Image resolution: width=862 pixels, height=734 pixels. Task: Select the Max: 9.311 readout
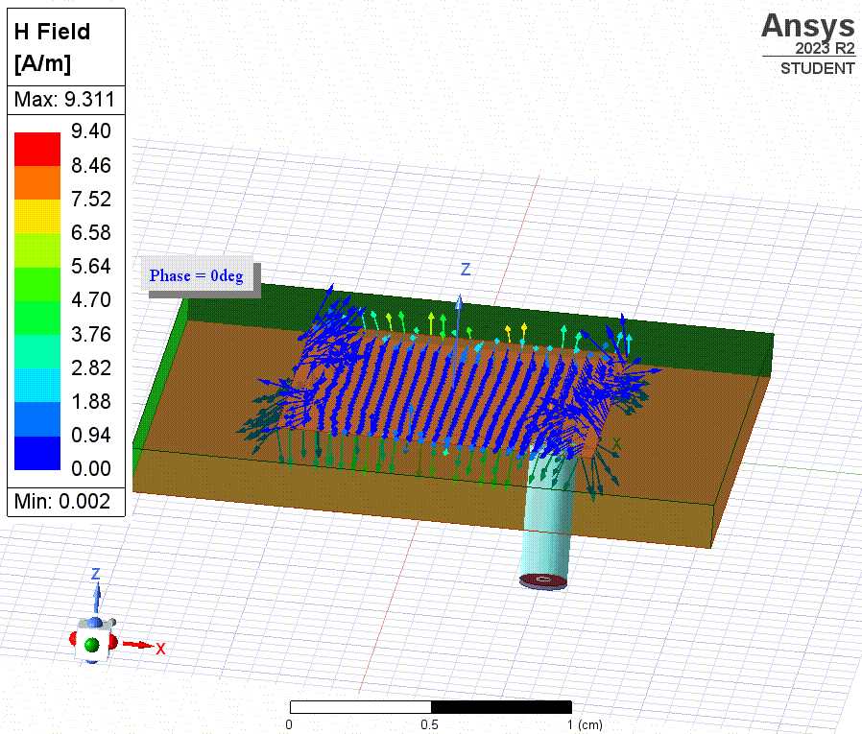[x=65, y=100]
